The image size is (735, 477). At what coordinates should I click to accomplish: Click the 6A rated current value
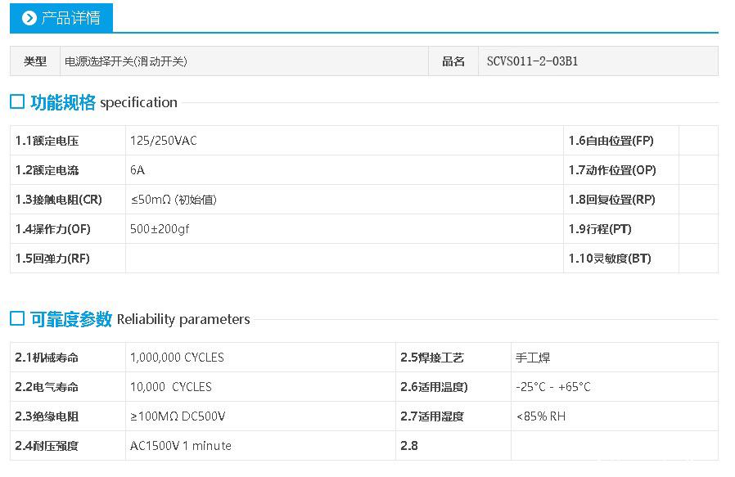(x=138, y=170)
